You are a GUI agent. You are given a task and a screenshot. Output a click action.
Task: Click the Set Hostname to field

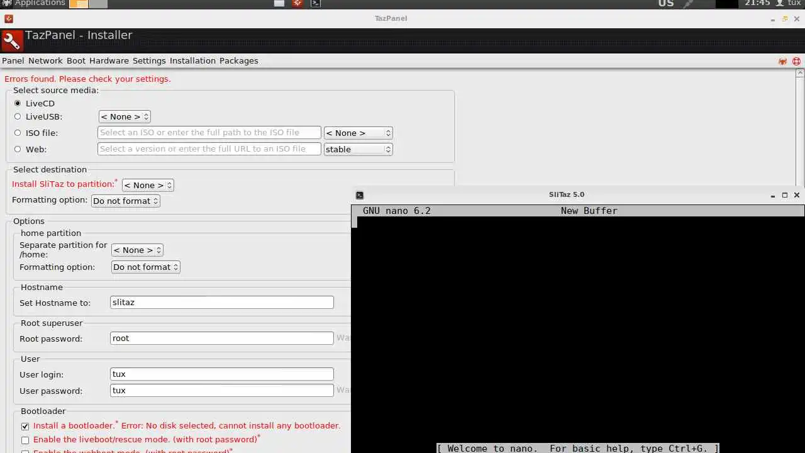[x=222, y=303]
